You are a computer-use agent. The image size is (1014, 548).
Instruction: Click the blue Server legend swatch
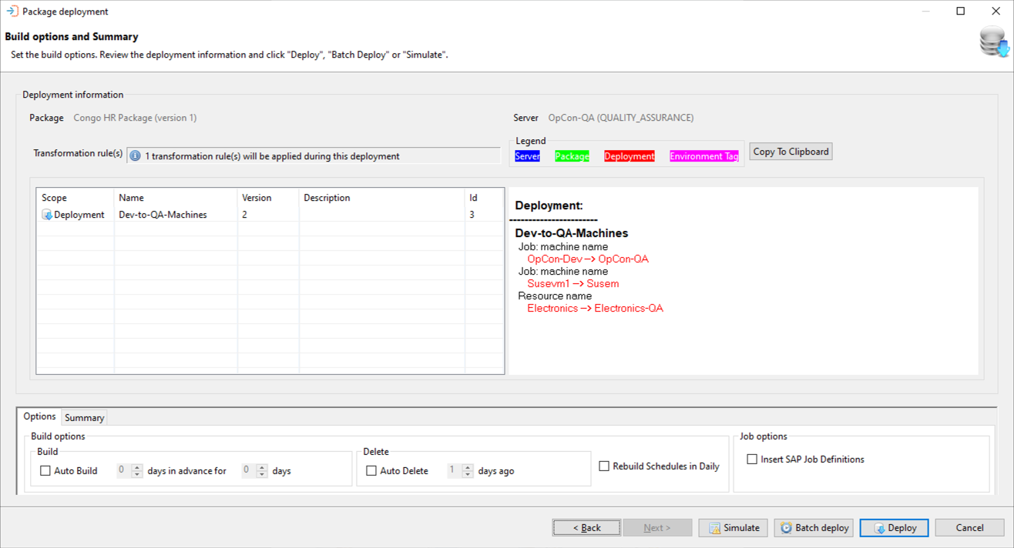pos(527,156)
